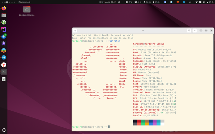215x134 pixels.
Task: Focus the Terminal dock icon
Action: tap(4, 72)
